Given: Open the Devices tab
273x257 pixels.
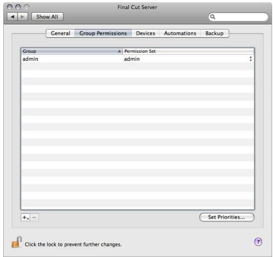Looking at the screenshot, I should click(x=145, y=33).
